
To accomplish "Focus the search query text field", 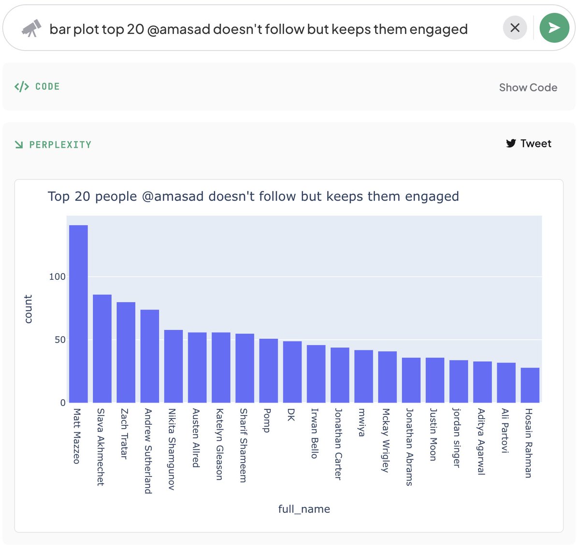I will [259, 29].
